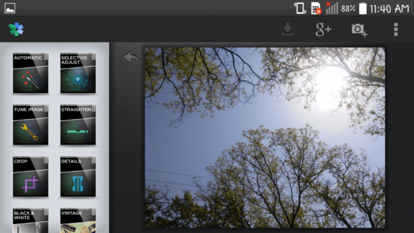Image resolution: width=414 pixels, height=233 pixels.
Task: Select the Automatic correction tool
Action: (30, 73)
